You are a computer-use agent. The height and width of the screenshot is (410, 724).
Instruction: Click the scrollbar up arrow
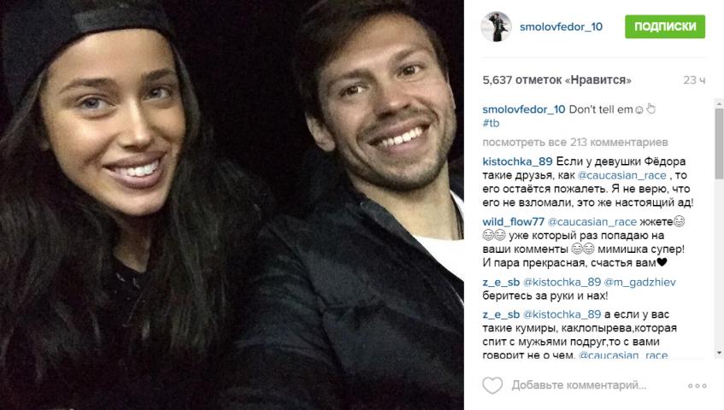pos(719,103)
